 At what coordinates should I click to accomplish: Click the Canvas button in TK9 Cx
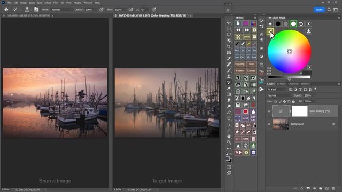point(251,71)
